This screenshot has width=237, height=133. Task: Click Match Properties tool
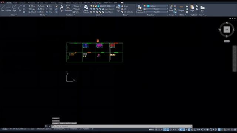(x=139, y=9)
